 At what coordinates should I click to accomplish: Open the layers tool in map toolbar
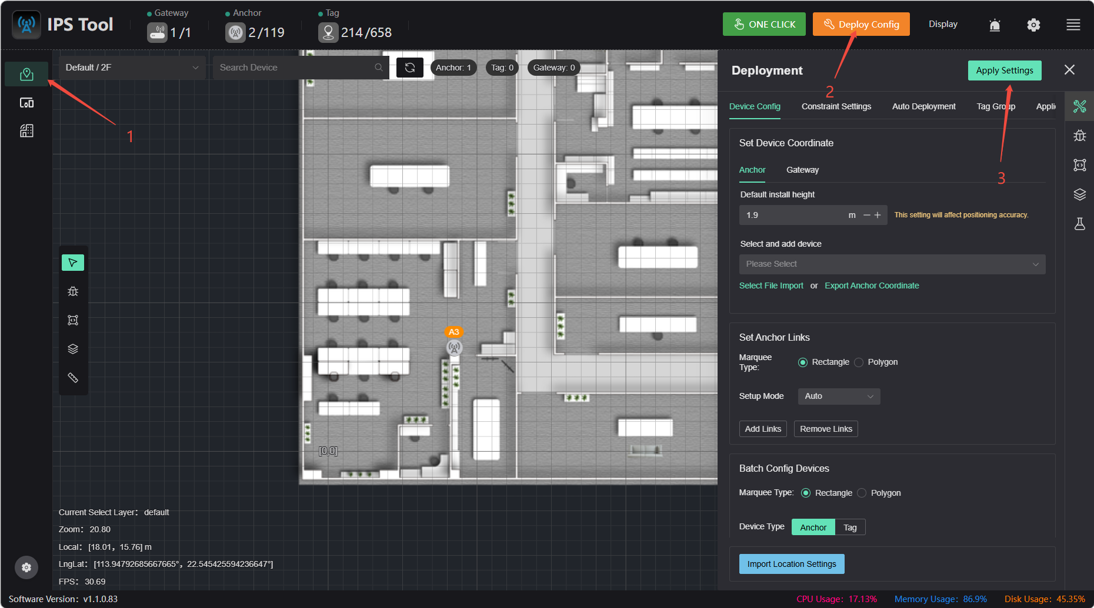73,349
